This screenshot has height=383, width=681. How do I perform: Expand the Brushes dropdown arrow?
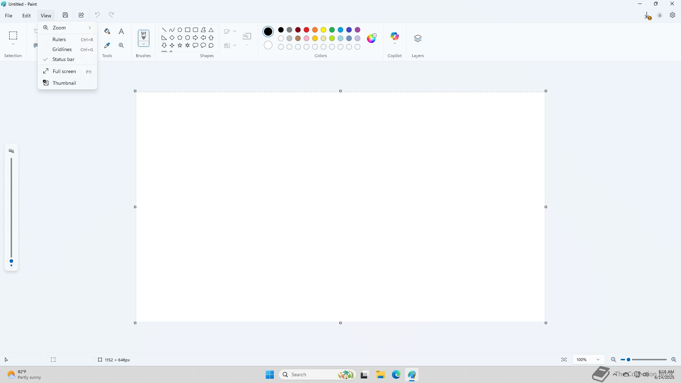tap(144, 44)
